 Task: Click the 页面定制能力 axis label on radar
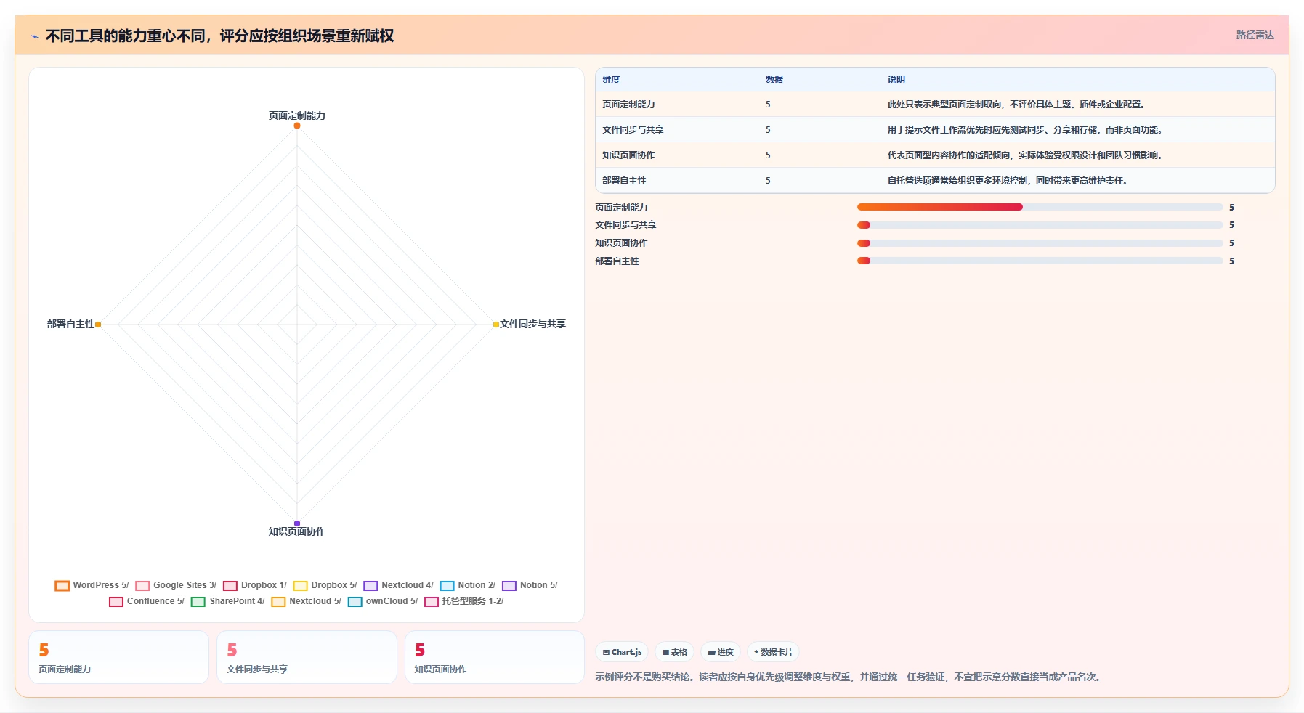pos(297,115)
